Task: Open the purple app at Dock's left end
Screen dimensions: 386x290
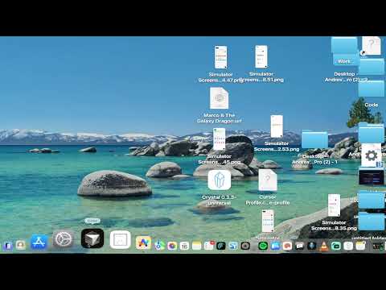Action: click(x=8, y=246)
